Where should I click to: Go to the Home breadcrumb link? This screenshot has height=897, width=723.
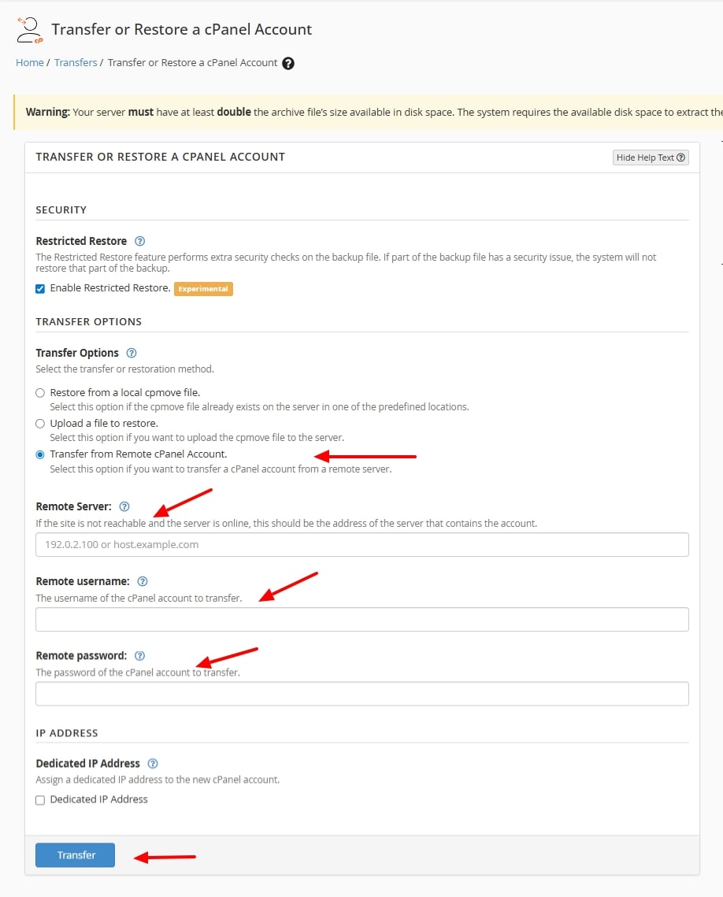click(30, 63)
